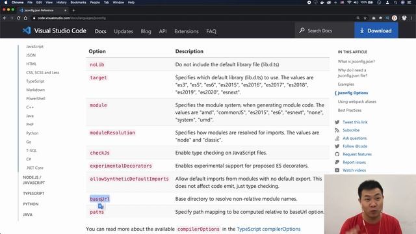
Task: Open Blog in the site navigation
Action: pyautogui.click(x=146, y=31)
